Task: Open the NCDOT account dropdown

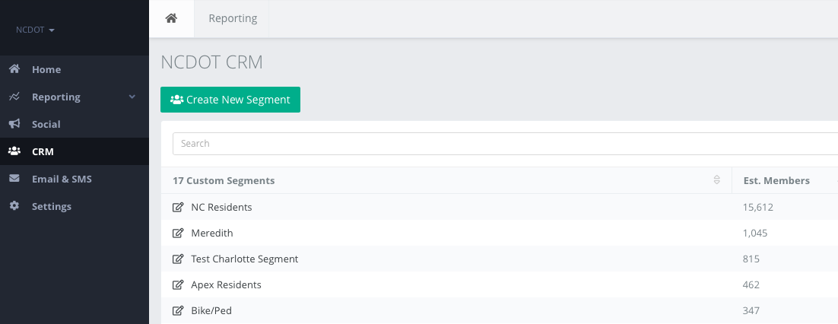Action: [x=35, y=30]
